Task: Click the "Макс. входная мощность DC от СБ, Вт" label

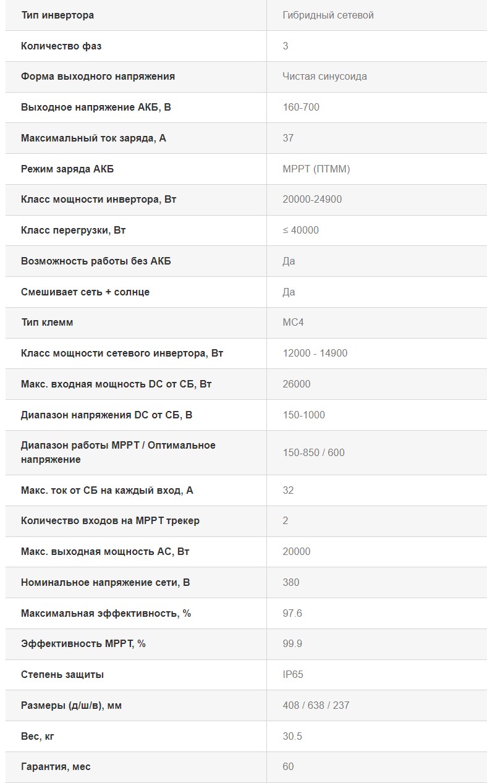Action: click(116, 384)
